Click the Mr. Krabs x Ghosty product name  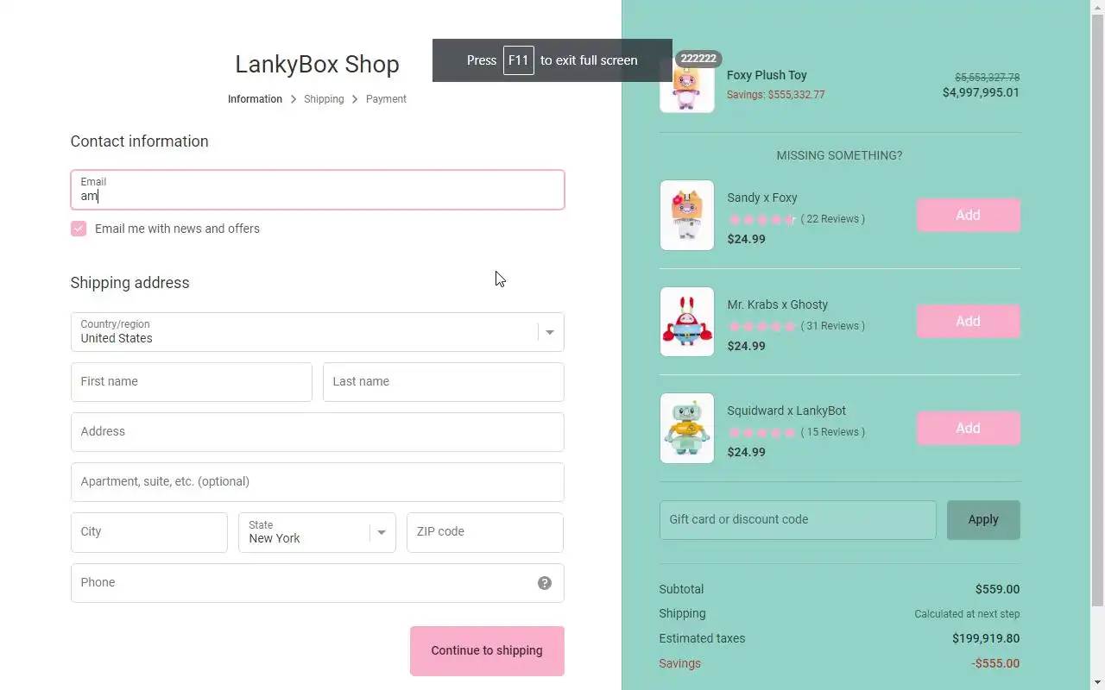[x=778, y=304]
